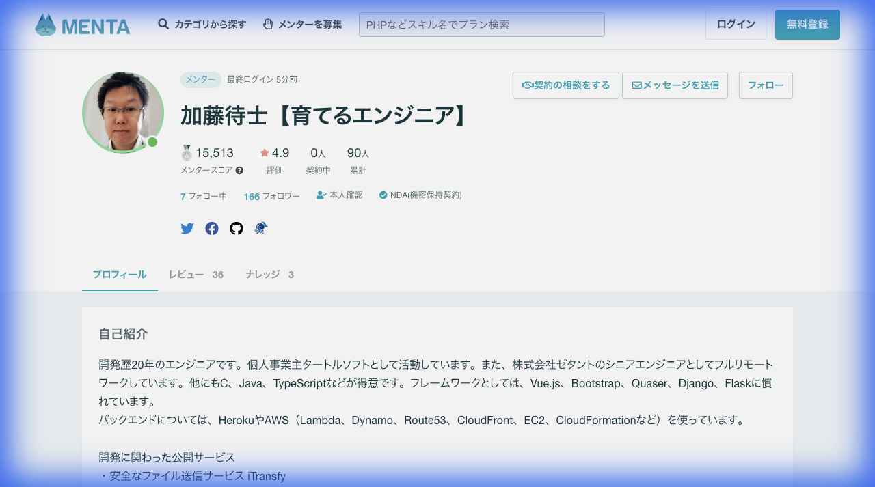Open the mentor's Twitter profile icon
The width and height of the screenshot is (875, 487).
tap(187, 228)
